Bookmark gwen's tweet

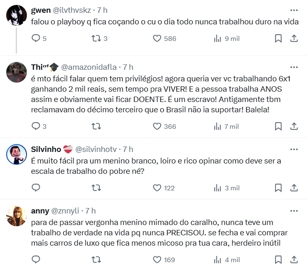pyautogui.click(x=278, y=38)
